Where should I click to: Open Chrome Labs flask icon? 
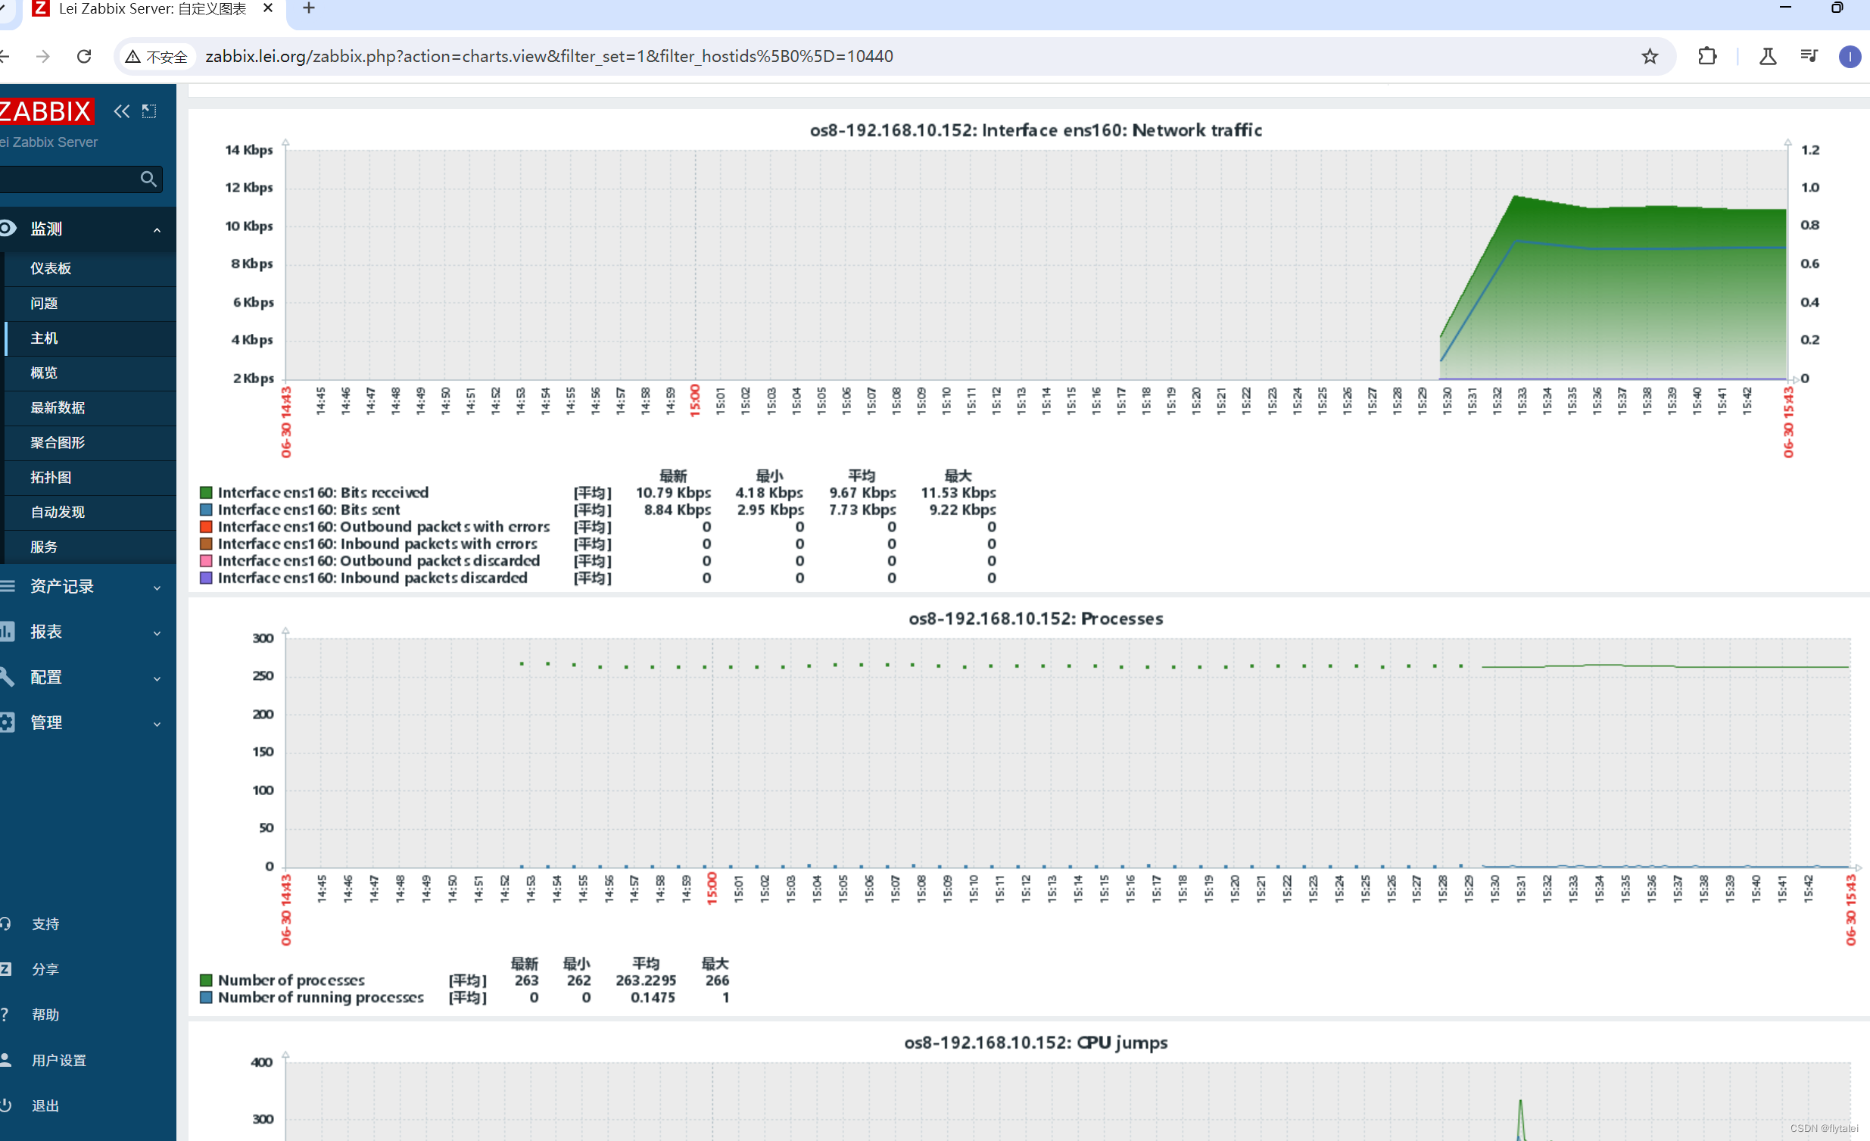click(1768, 56)
